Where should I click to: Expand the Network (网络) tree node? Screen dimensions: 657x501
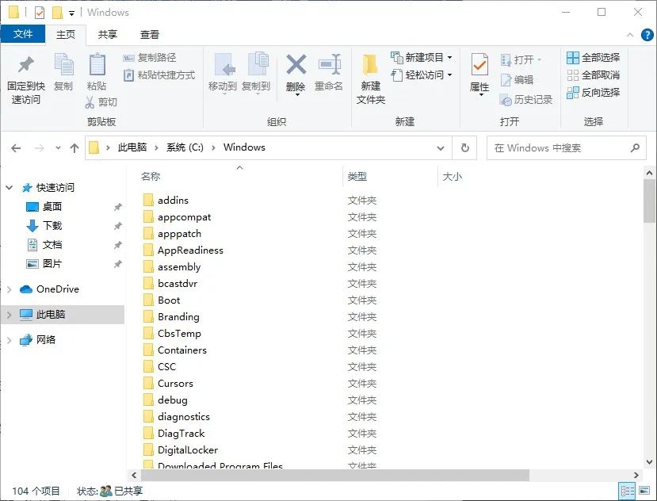pyautogui.click(x=10, y=340)
